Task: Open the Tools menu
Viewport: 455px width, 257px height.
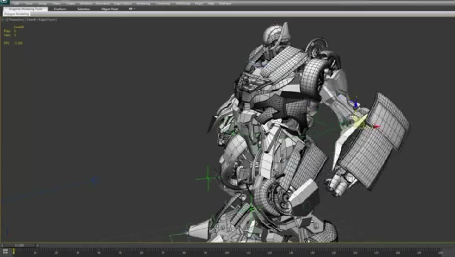Action: pyautogui.click(x=29, y=4)
